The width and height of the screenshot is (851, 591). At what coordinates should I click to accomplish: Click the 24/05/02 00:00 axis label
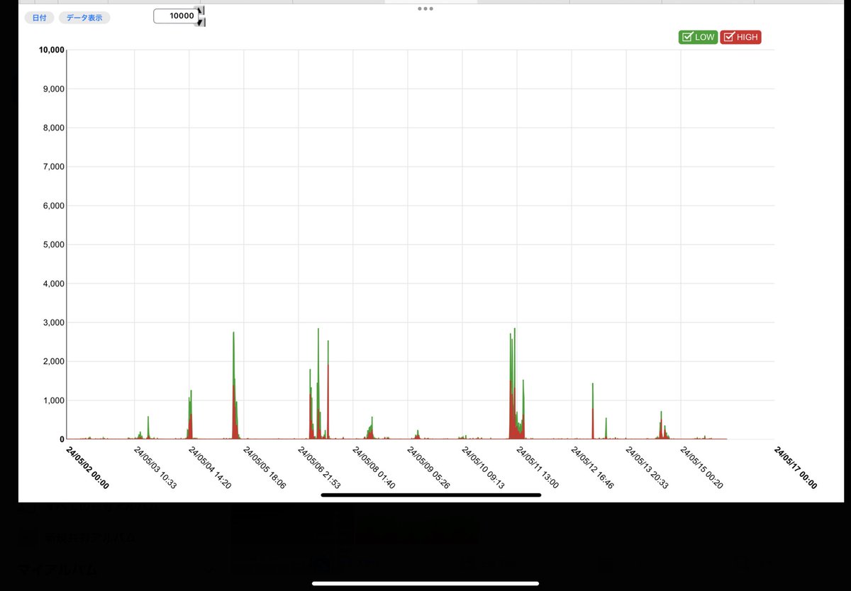pos(87,468)
